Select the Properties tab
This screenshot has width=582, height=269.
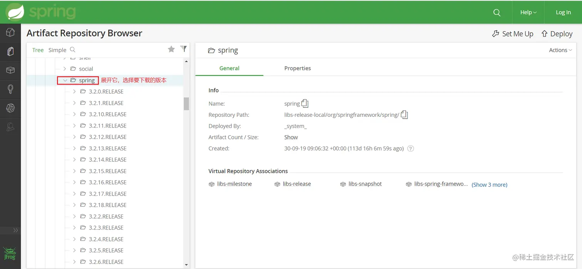click(298, 68)
